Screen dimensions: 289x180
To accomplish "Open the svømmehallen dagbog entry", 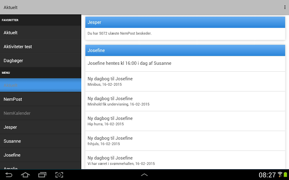I will 185,160.
